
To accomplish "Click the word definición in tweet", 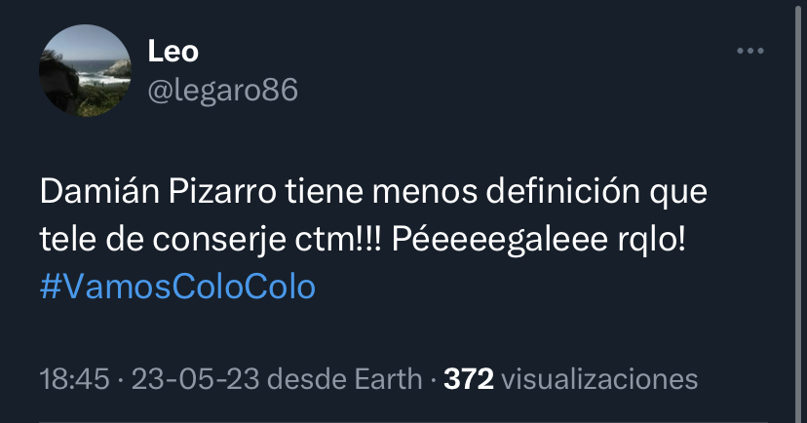I will pos(562,191).
